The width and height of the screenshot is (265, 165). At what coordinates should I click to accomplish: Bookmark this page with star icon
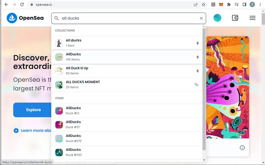click(203, 4)
